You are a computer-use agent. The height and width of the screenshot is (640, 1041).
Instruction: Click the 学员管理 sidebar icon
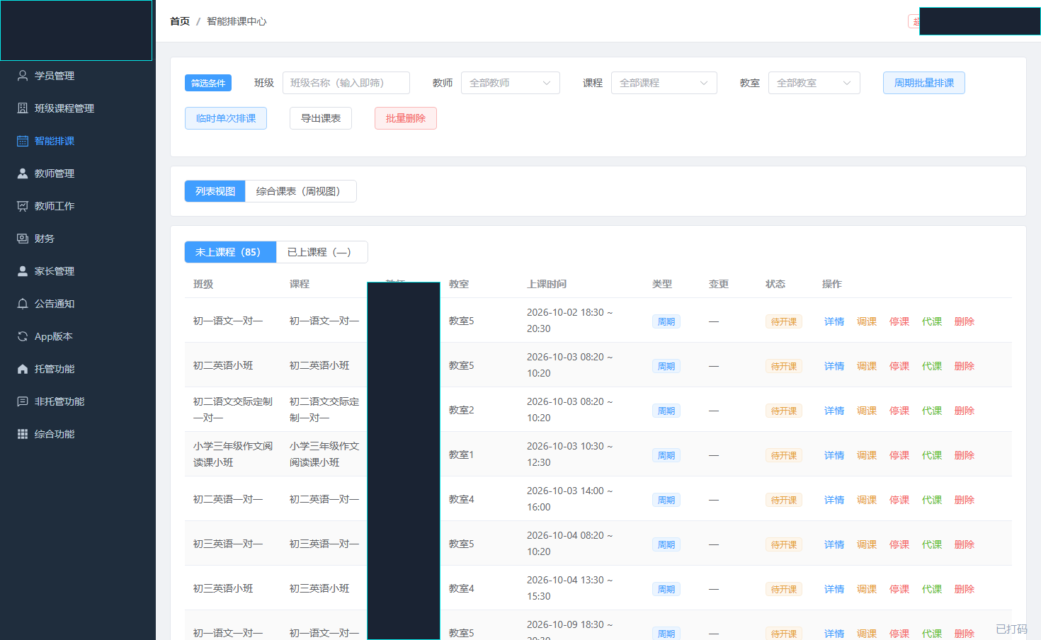(x=23, y=76)
